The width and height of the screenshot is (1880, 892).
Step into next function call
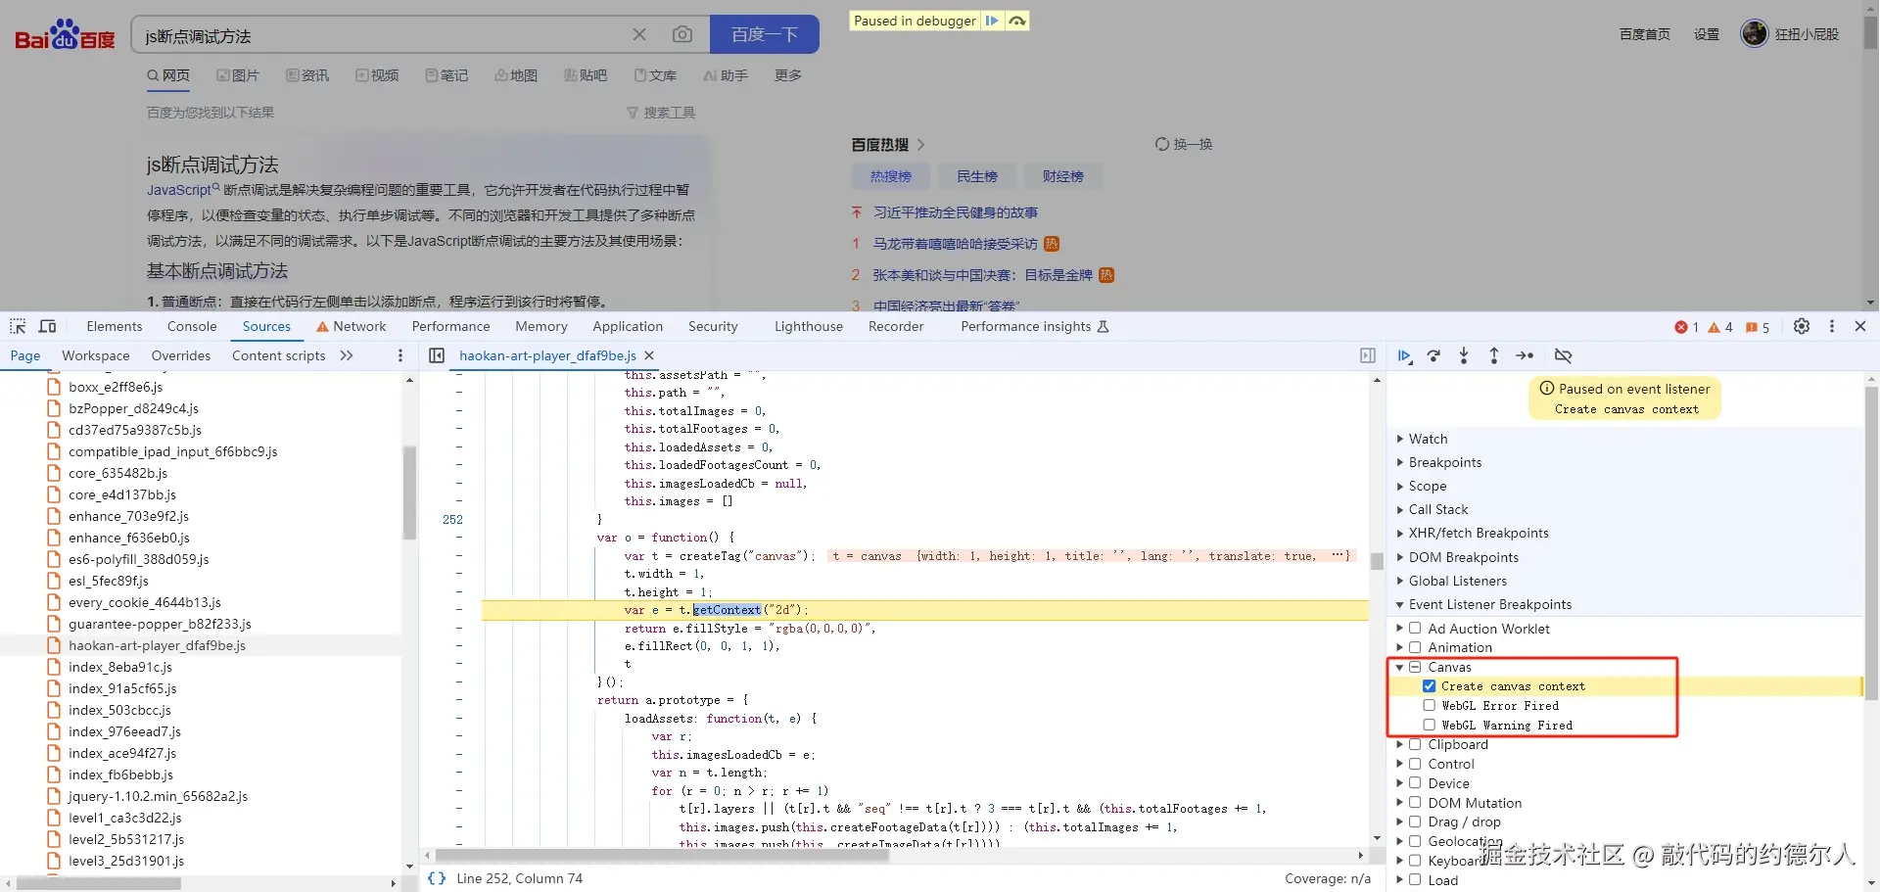(1464, 355)
